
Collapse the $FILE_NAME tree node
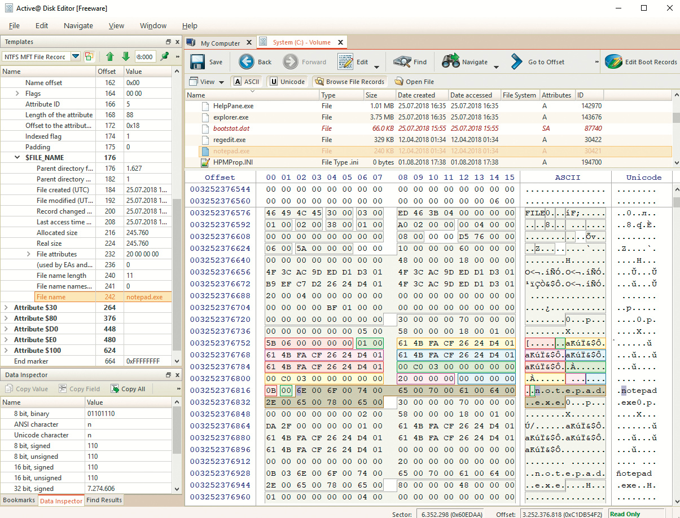(x=17, y=158)
